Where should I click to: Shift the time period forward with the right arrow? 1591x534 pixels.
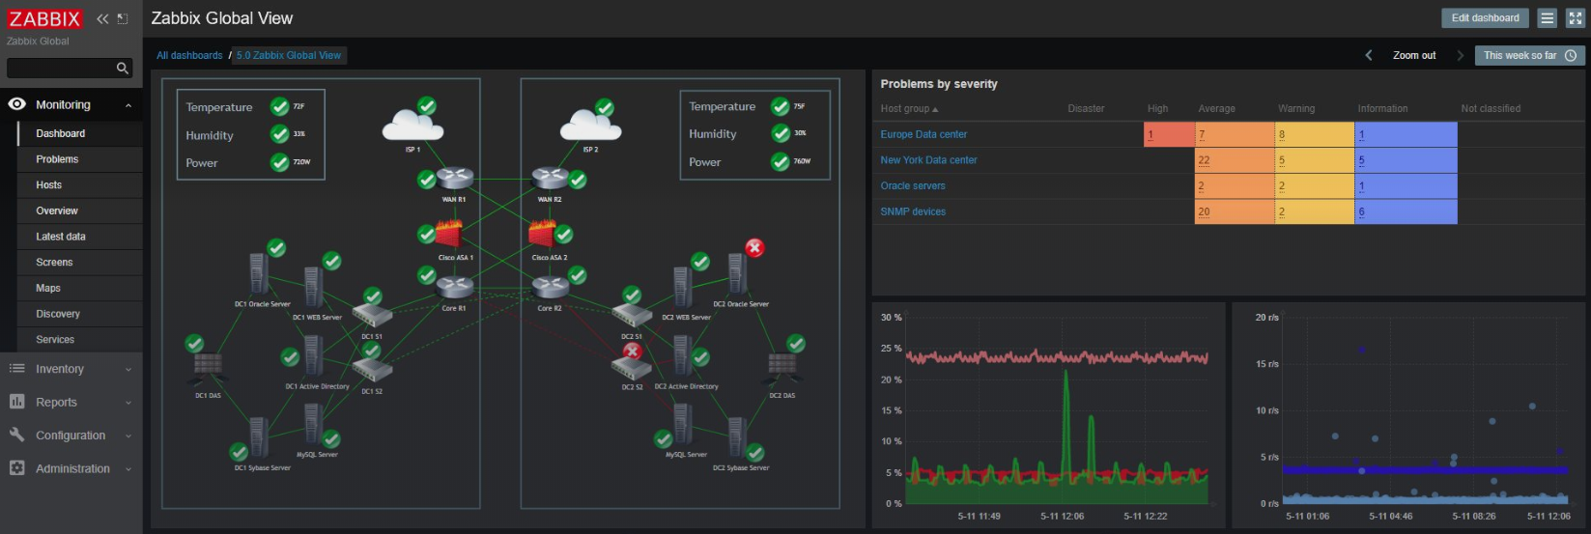point(1460,56)
